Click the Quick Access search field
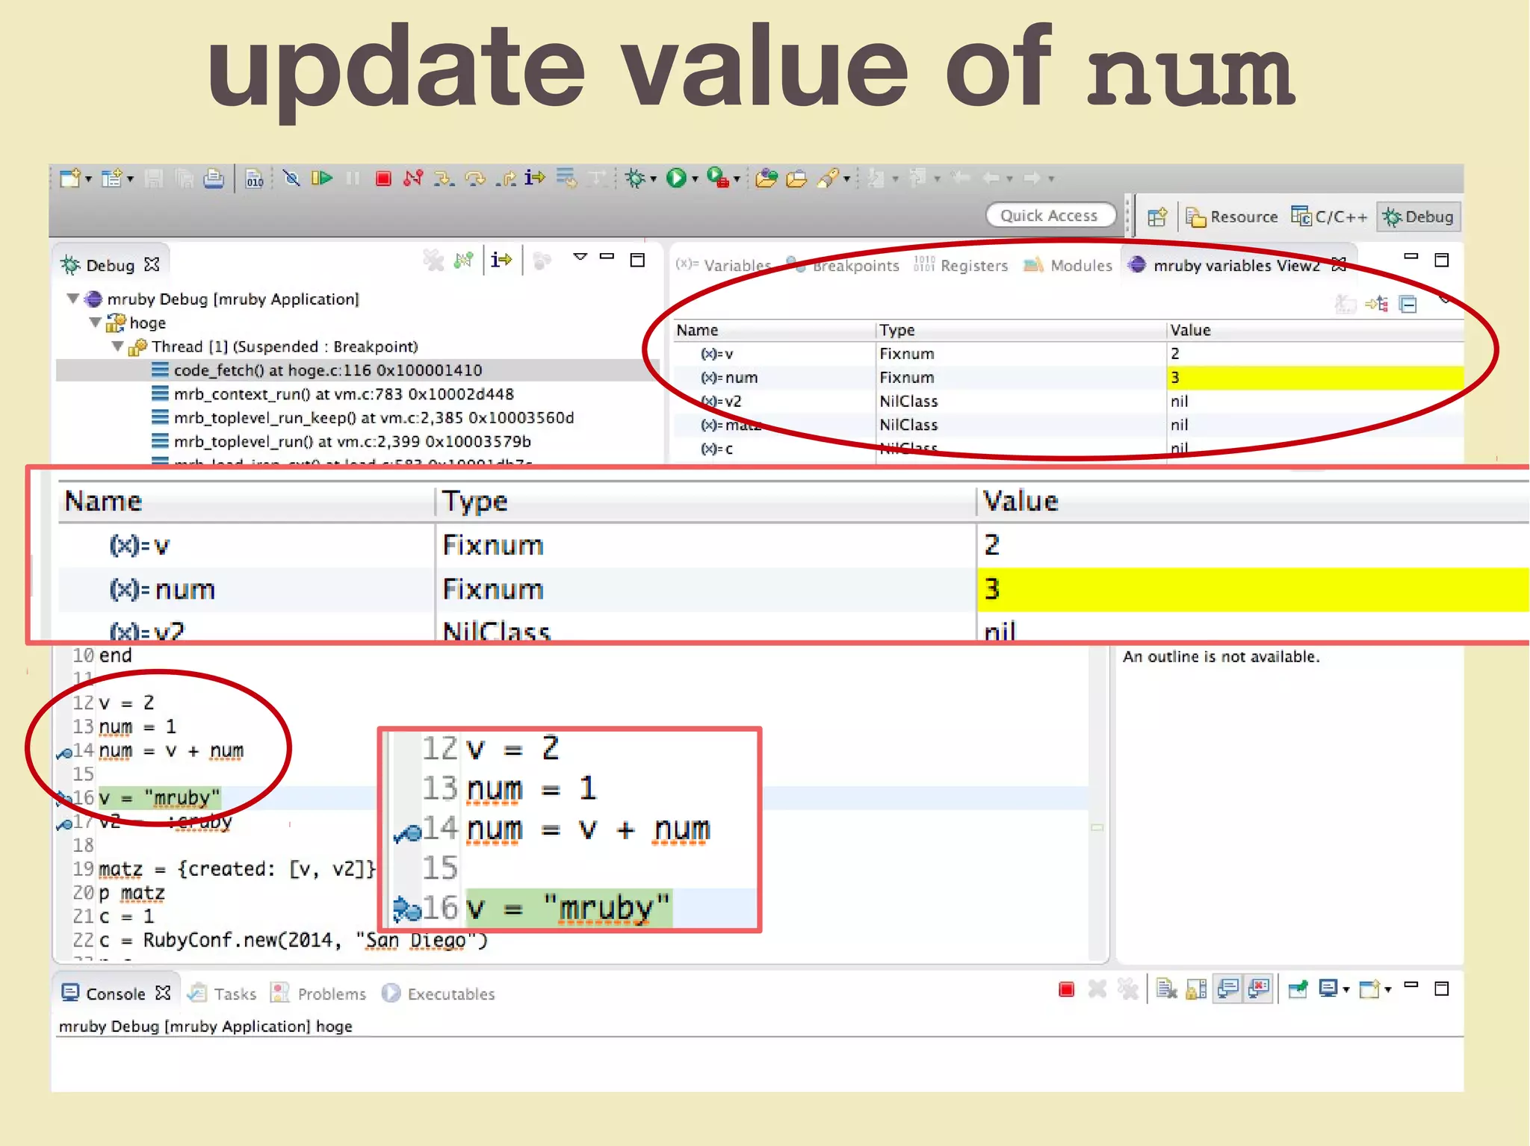Screen dimensions: 1530x1146 pos(1050,216)
